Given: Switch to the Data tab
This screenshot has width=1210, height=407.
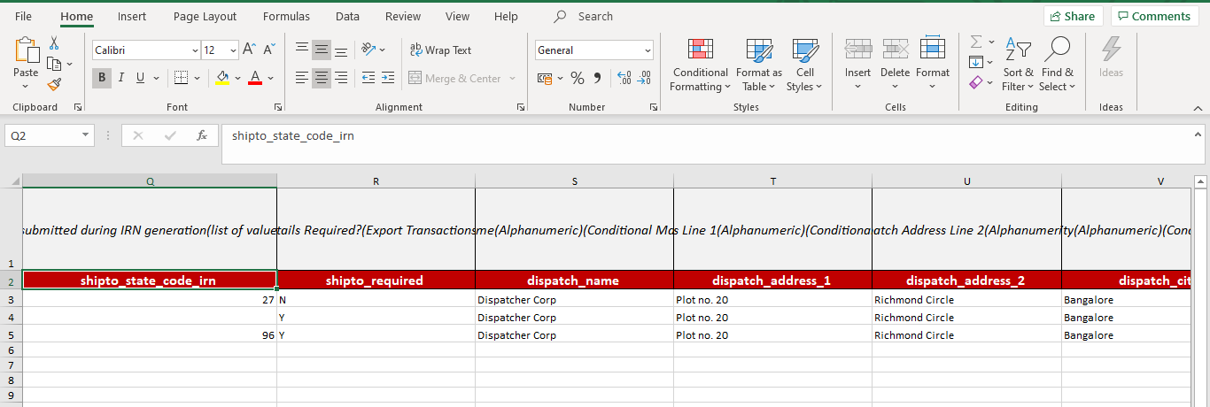Looking at the screenshot, I should point(347,16).
